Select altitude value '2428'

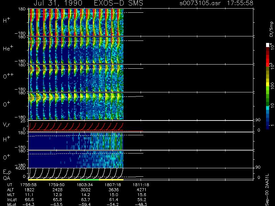click(x=57, y=190)
